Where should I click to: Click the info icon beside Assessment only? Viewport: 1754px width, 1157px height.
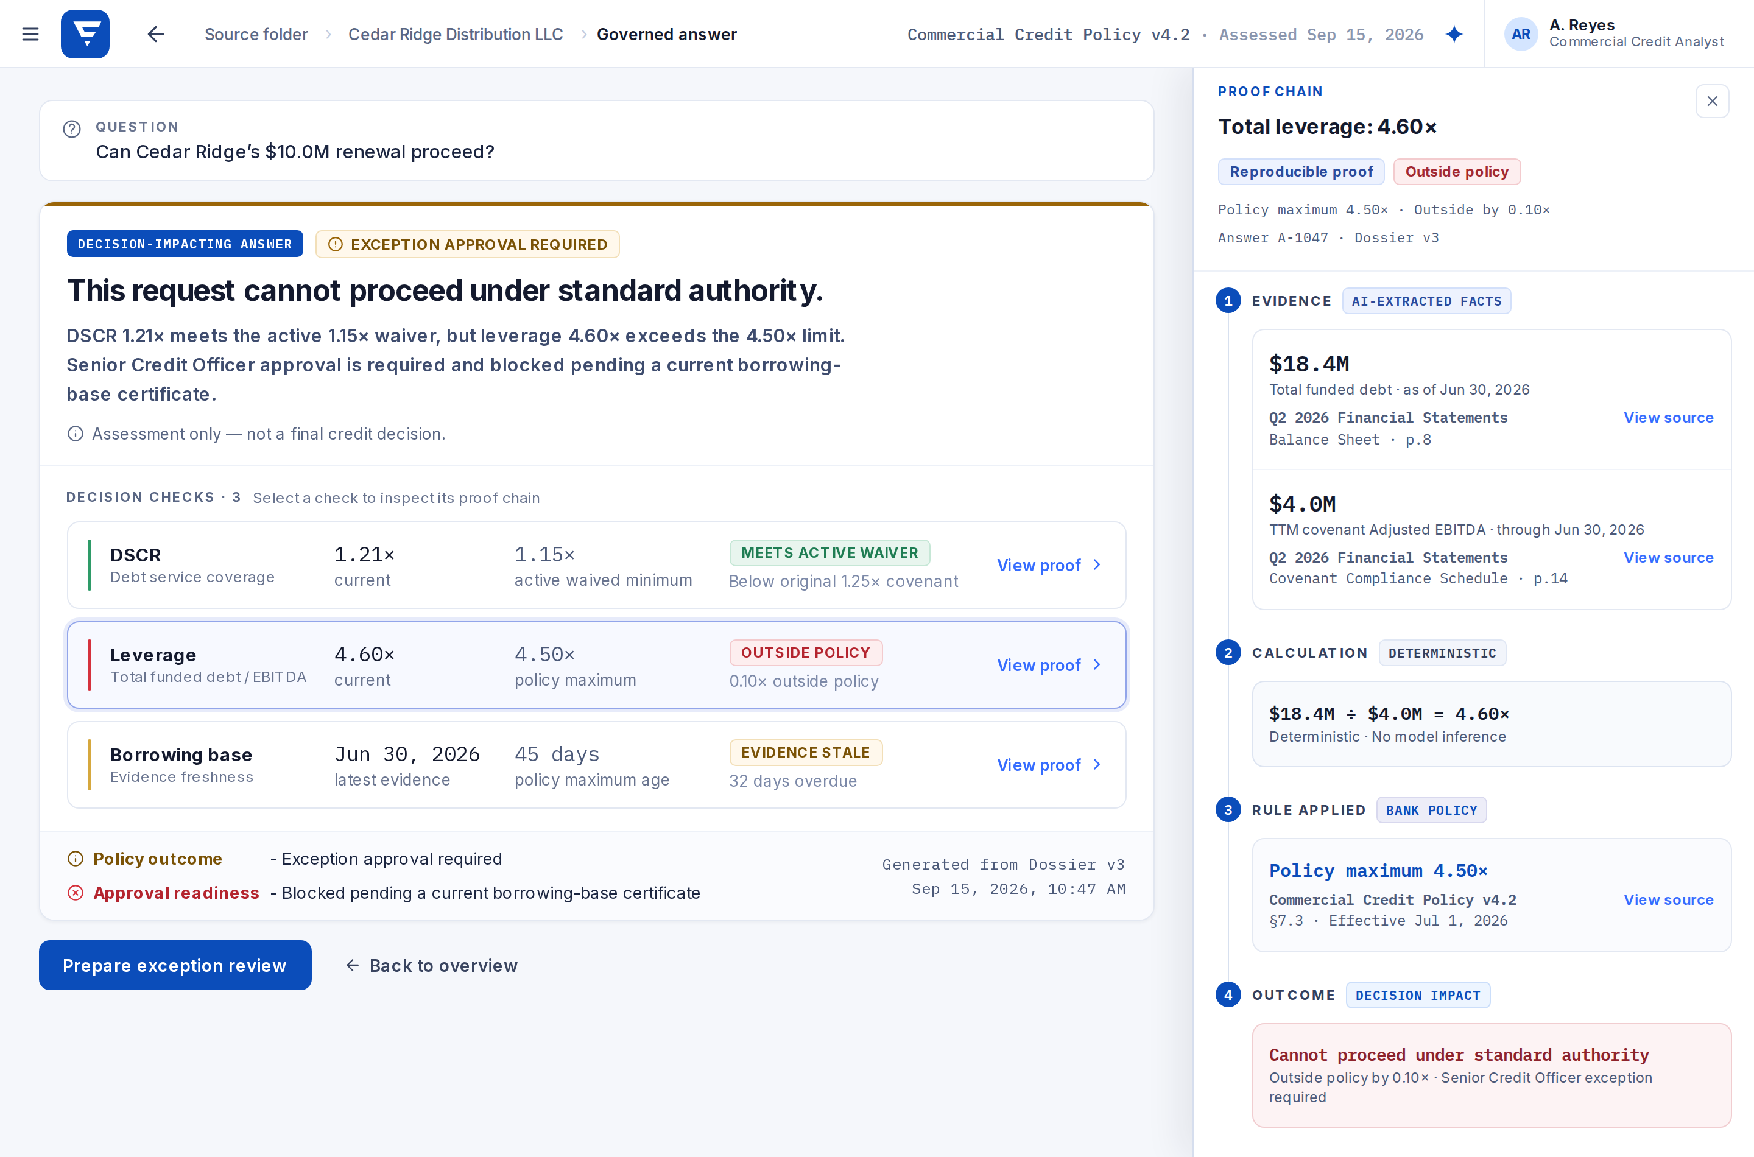tap(76, 434)
